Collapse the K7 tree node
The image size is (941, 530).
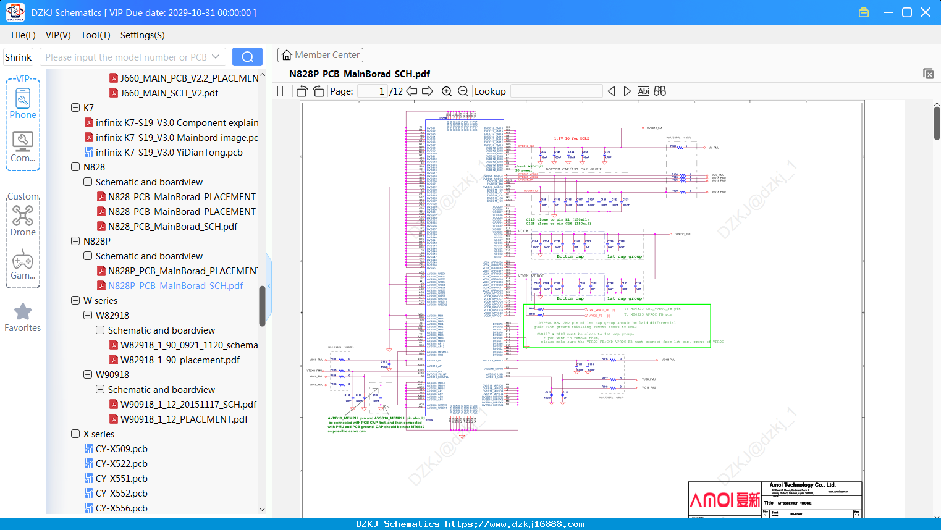(x=75, y=107)
